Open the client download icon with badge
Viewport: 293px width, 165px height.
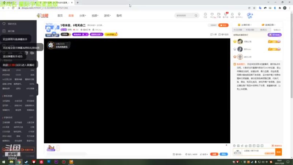pos(226,15)
